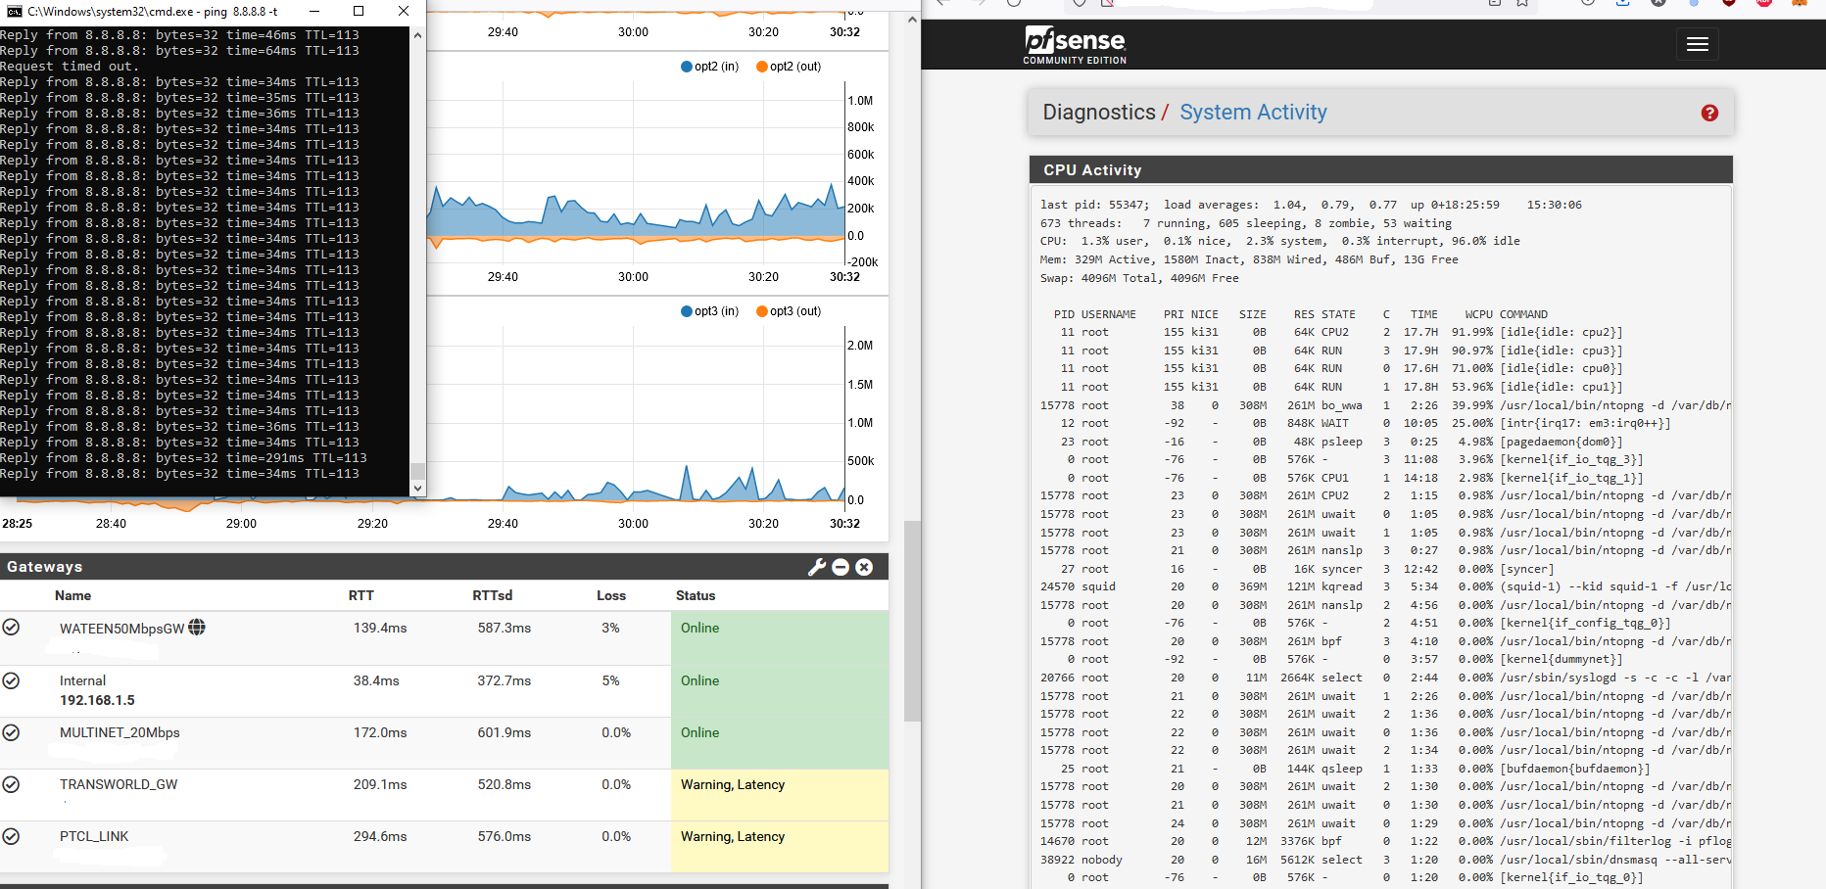Select the Internal gateway name
1826x889 pixels.
tap(82, 680)
